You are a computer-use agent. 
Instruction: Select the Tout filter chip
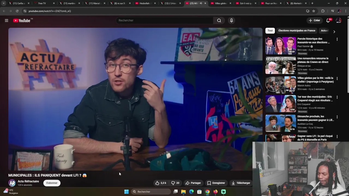[270, 30]
